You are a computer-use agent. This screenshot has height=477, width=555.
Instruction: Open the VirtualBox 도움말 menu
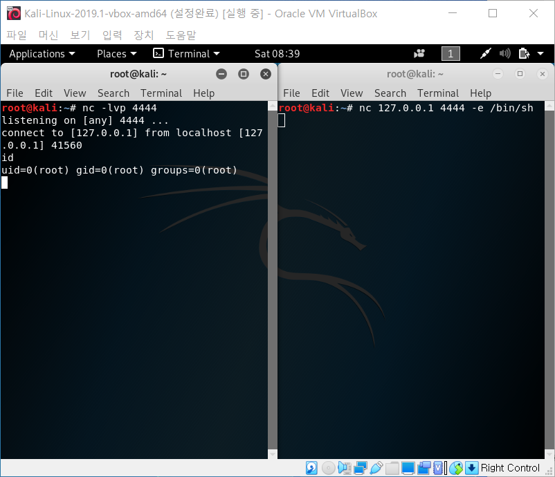point(181,35)
